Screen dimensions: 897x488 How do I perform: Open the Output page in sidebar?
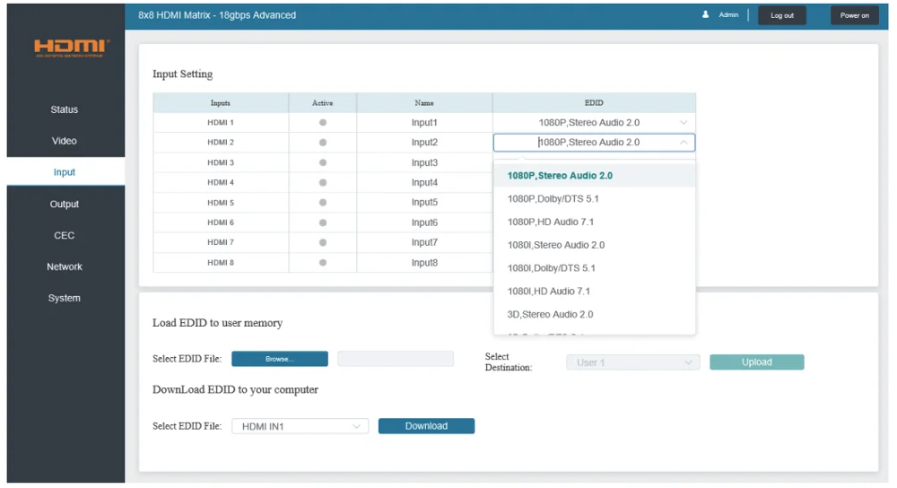[x=64, y=204]
